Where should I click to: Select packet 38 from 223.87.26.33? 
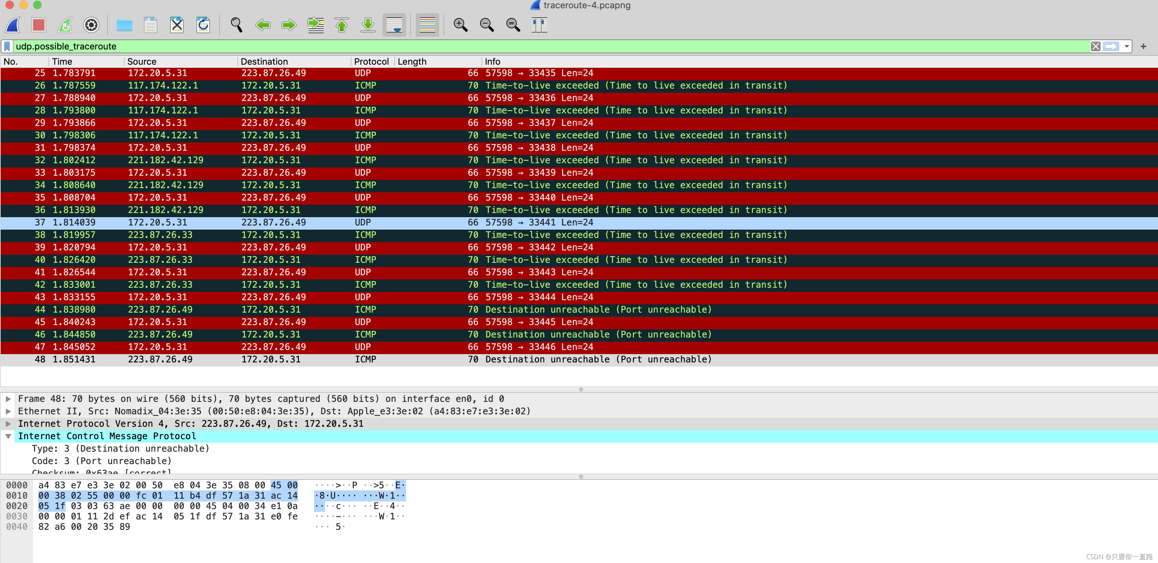point(579,235)
